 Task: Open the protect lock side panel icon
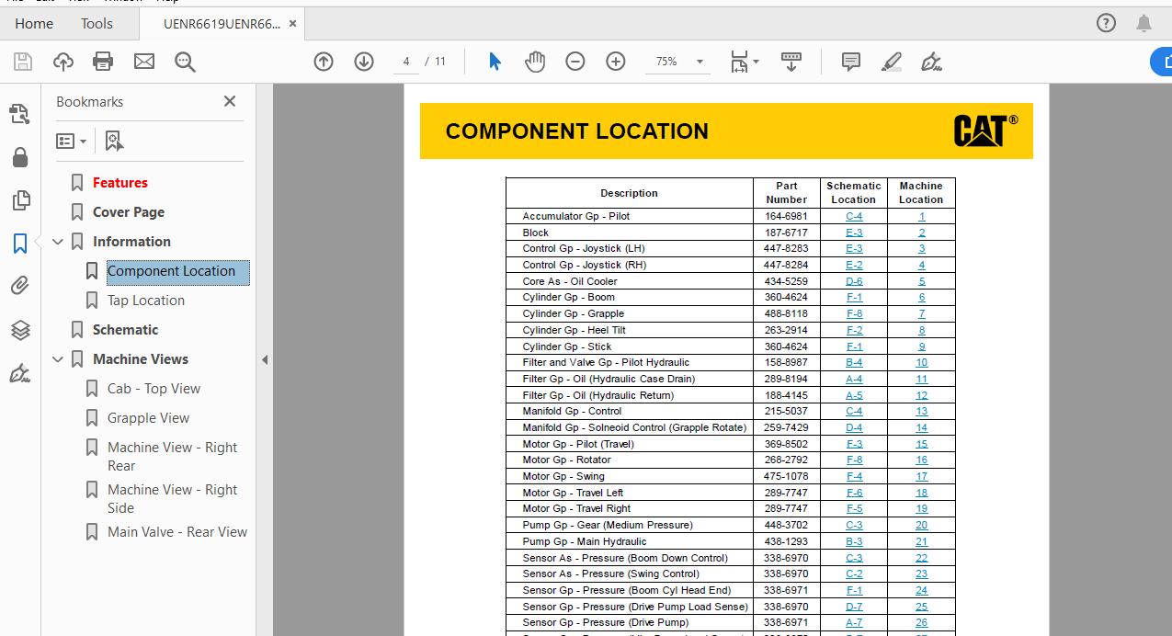tap(19, 157)
